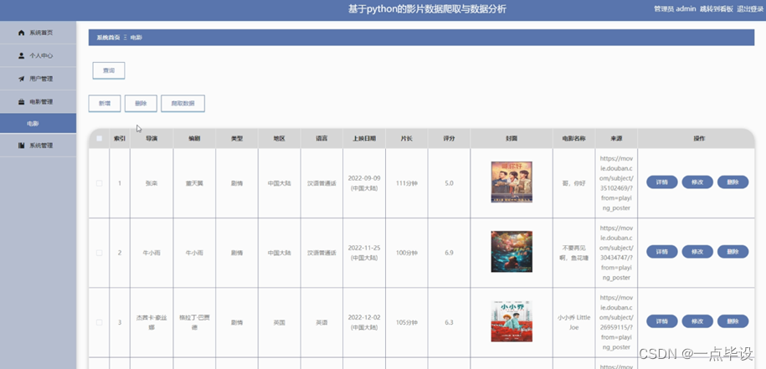
Task: Click the poster thumbnail of 不要再见啊，鱼花塘
Action: pyautogui.click(x=512, y=252)
